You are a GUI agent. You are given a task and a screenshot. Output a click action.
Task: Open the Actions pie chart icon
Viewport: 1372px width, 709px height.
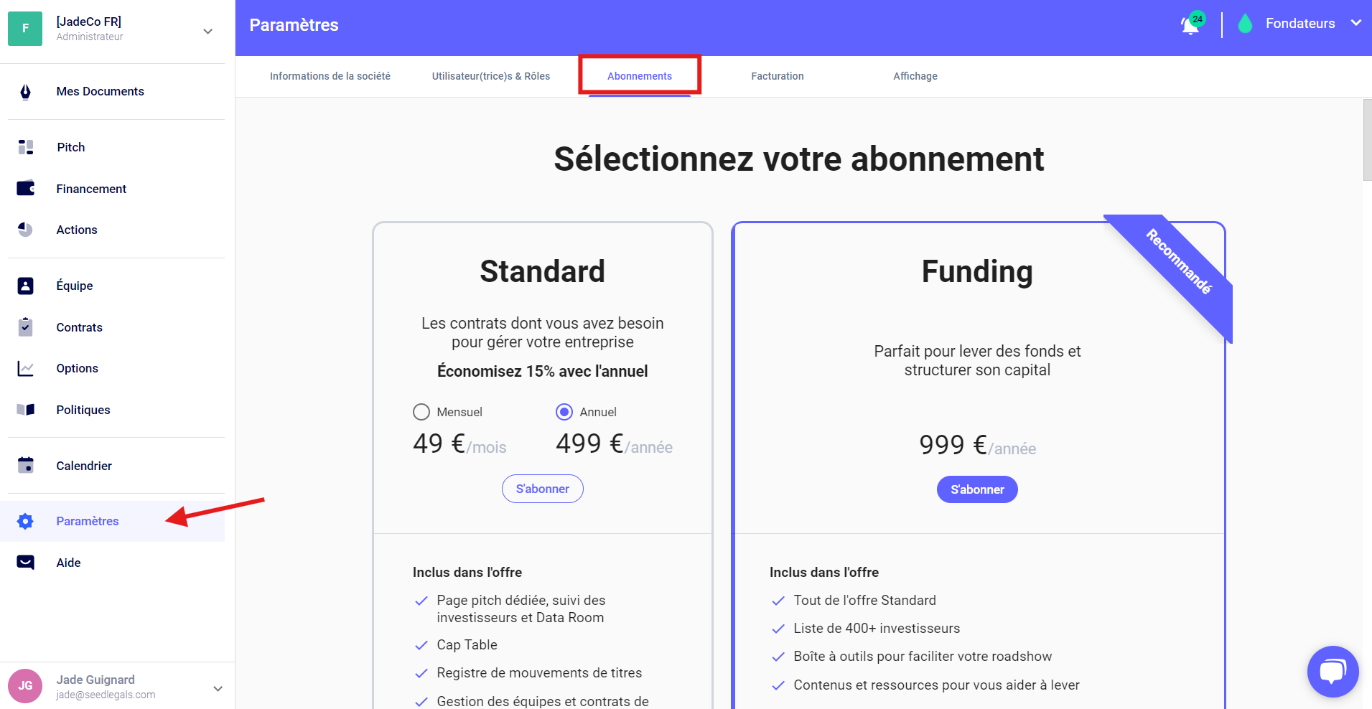[26, 230]
